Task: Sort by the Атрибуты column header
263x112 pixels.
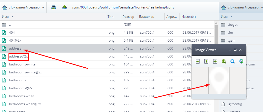Action: pos(172,17)
